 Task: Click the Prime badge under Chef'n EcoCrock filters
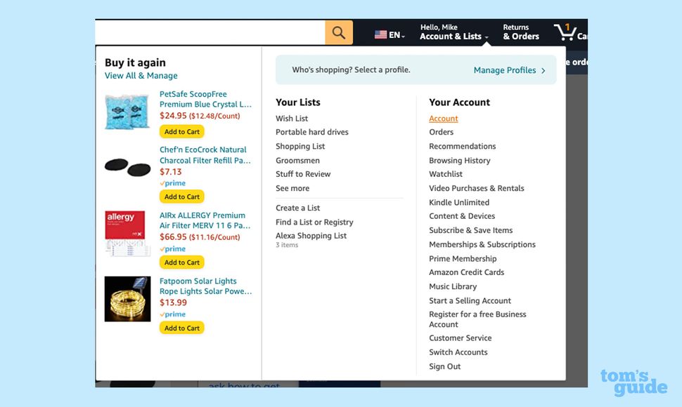172,182
